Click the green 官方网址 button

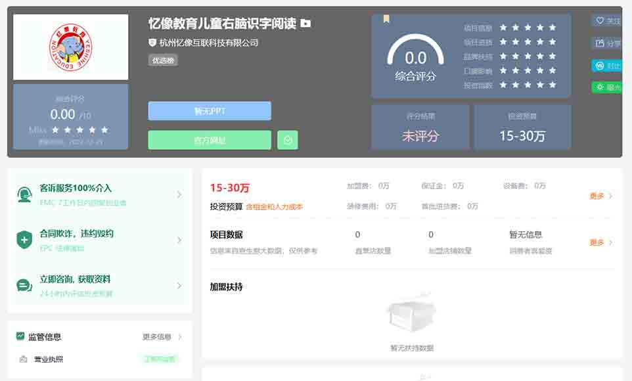(209, 140)
